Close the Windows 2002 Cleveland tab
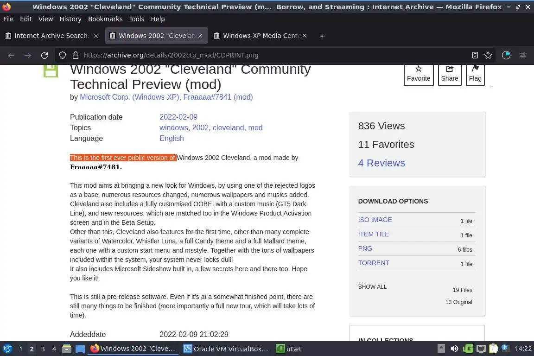Viewport: 534px width, 356px height. coord(200,36)
